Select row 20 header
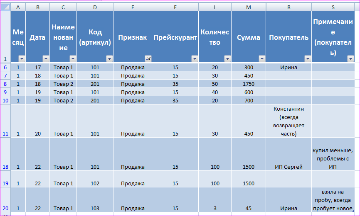 [5, 200]
